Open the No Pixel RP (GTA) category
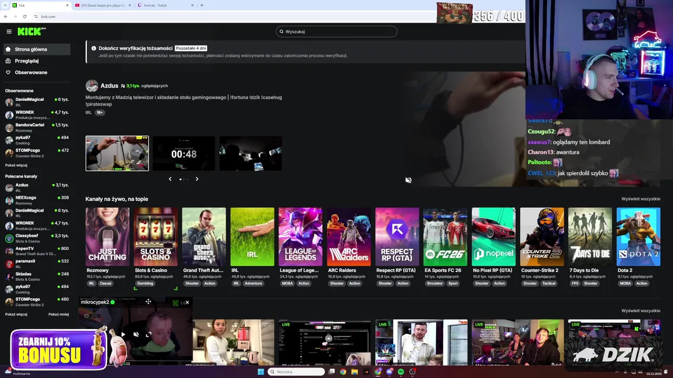 494,237
